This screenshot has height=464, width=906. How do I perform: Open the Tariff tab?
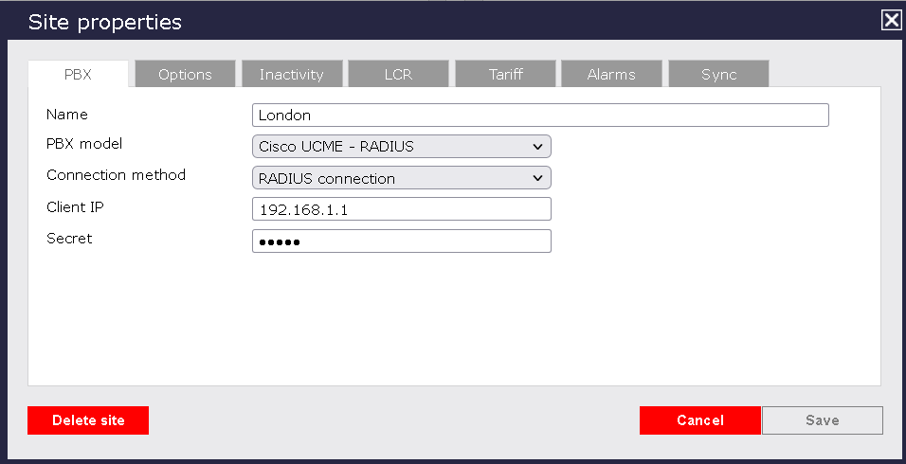[506, 74]
